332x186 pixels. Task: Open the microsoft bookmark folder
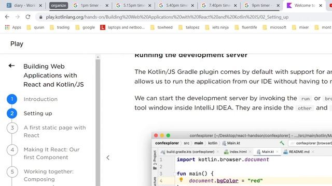click(x=274, y=27)
